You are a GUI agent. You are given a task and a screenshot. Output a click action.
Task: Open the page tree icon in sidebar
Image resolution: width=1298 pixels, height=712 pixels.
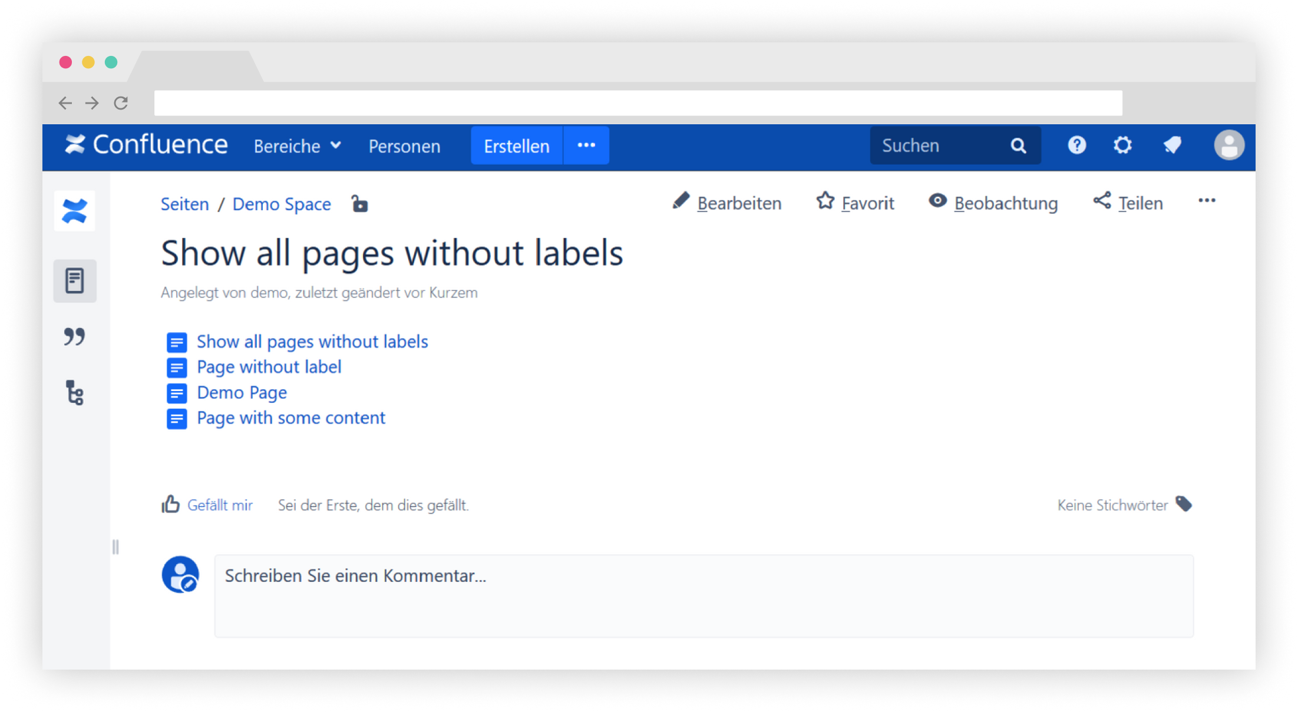pos(75,393)
